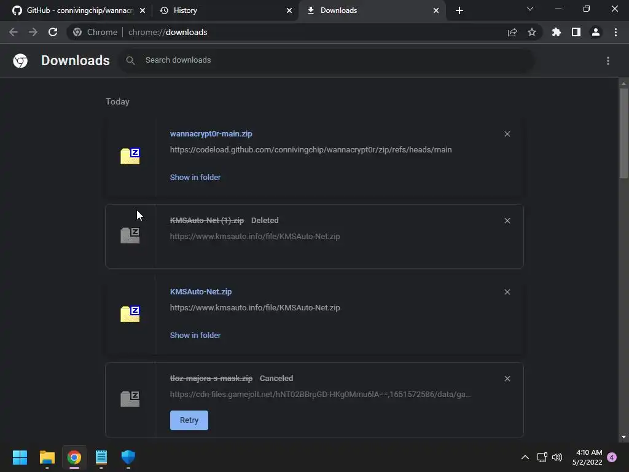Remove wannacrypt0r-main.zip from the list
Image resolution: width=629 pixels, height=472 pixels.
(507, 134)
